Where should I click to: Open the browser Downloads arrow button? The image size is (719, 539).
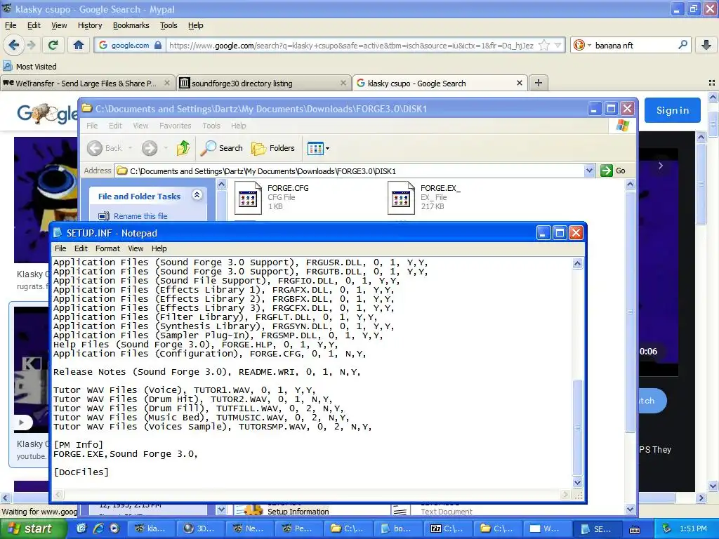[x=706, y=45]
